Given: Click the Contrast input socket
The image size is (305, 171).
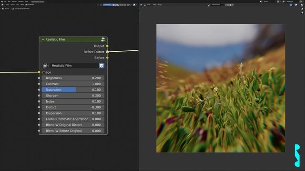Looking at the screenshot, I should [39, 84].
